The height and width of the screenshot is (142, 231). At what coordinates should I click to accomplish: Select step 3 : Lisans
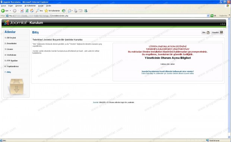point(9,49)
